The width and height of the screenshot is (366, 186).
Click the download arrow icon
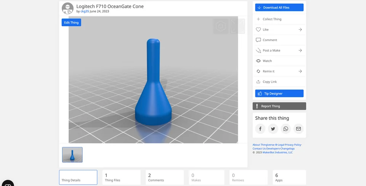pos(259,8)
